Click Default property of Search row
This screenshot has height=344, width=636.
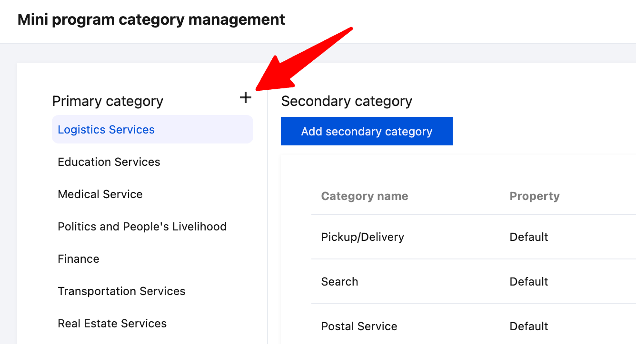point(529,282)
